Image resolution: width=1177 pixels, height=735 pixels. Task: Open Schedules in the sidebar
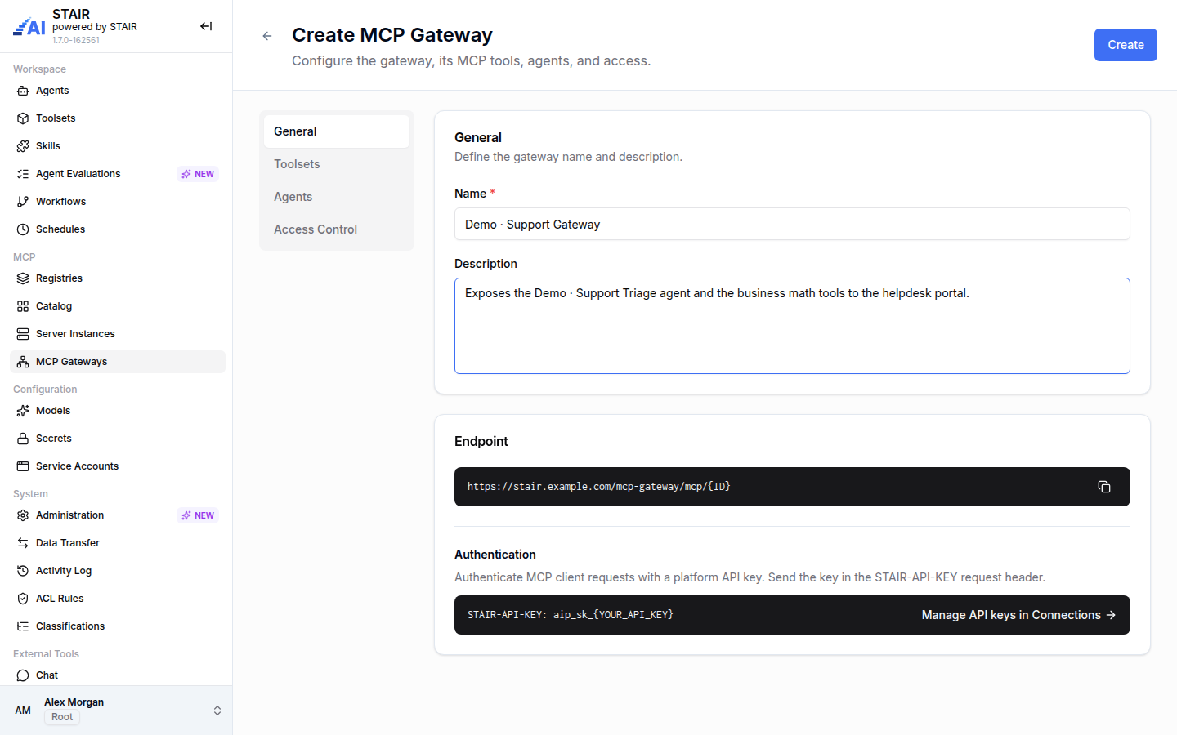(118, 229)
